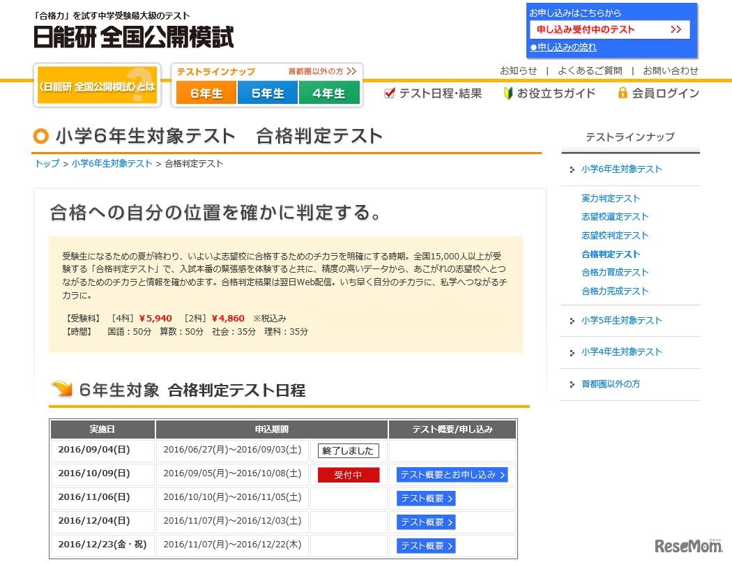The width and height of the screenshot is (732, 562).
Task: Open 申し込み受付中のテスト button
Action: (609, 30)
